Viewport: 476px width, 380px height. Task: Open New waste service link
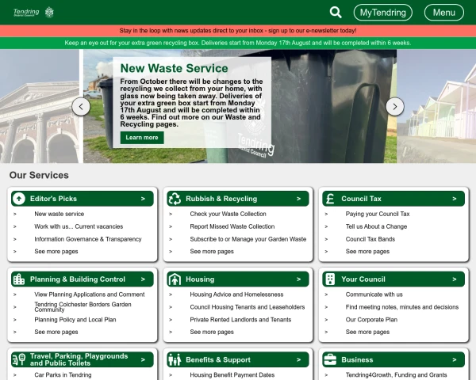pos(59,214)
